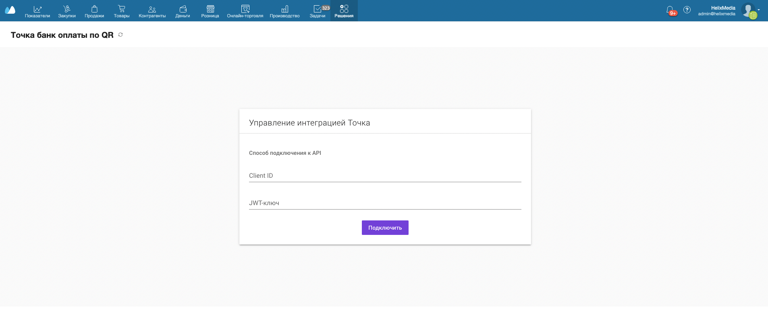Click the Управление интеграцией Точка heading
The image size is (768, 327).
[x=309, y=123]
